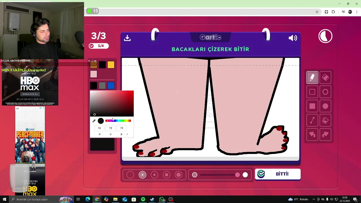Edit the G value field showing 15

tap(111, 128)
